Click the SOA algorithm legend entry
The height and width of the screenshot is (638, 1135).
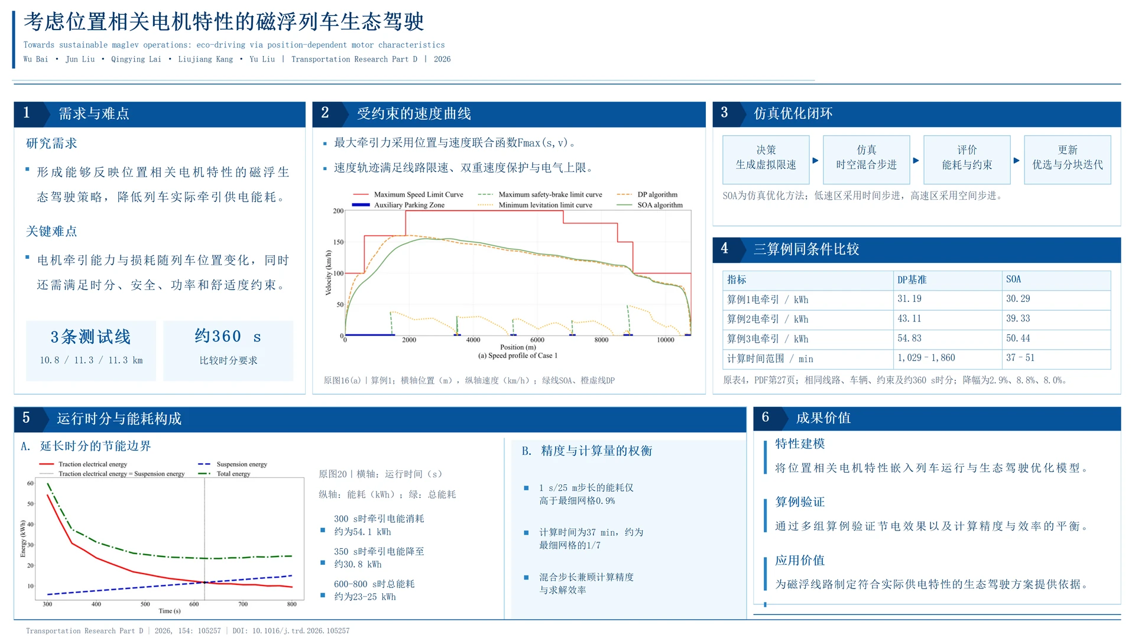click(x=650, y=205)
